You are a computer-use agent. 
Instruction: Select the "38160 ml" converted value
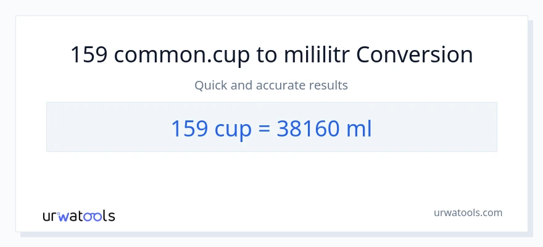(x=324, y=128)
